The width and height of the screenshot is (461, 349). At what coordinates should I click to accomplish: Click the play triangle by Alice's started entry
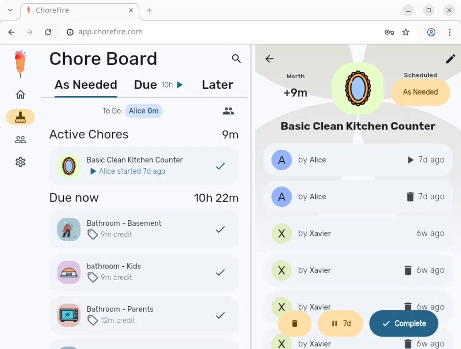93,171
